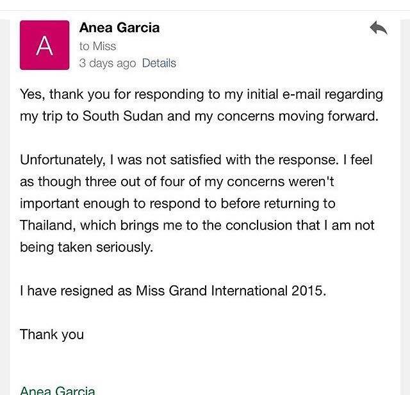Click the words 'being taken seriously'

point(86,247)
